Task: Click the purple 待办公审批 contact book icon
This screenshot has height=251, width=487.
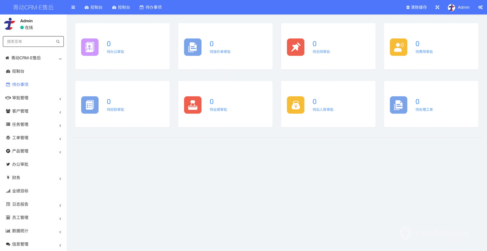Action: (90, 47)
